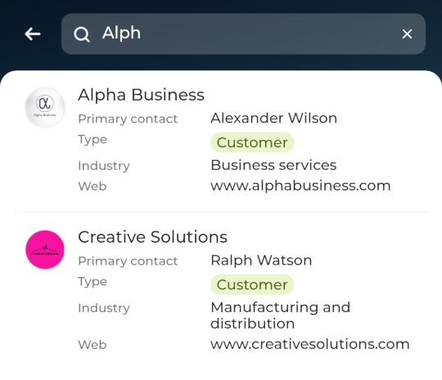This screenshot has height=380, width=442.
Task: Clear the search with the X icon
Action: coord(407,34)
